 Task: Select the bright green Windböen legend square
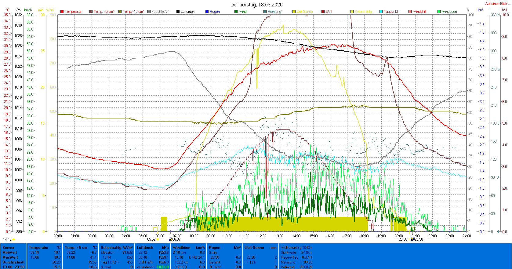pos(439,12)
